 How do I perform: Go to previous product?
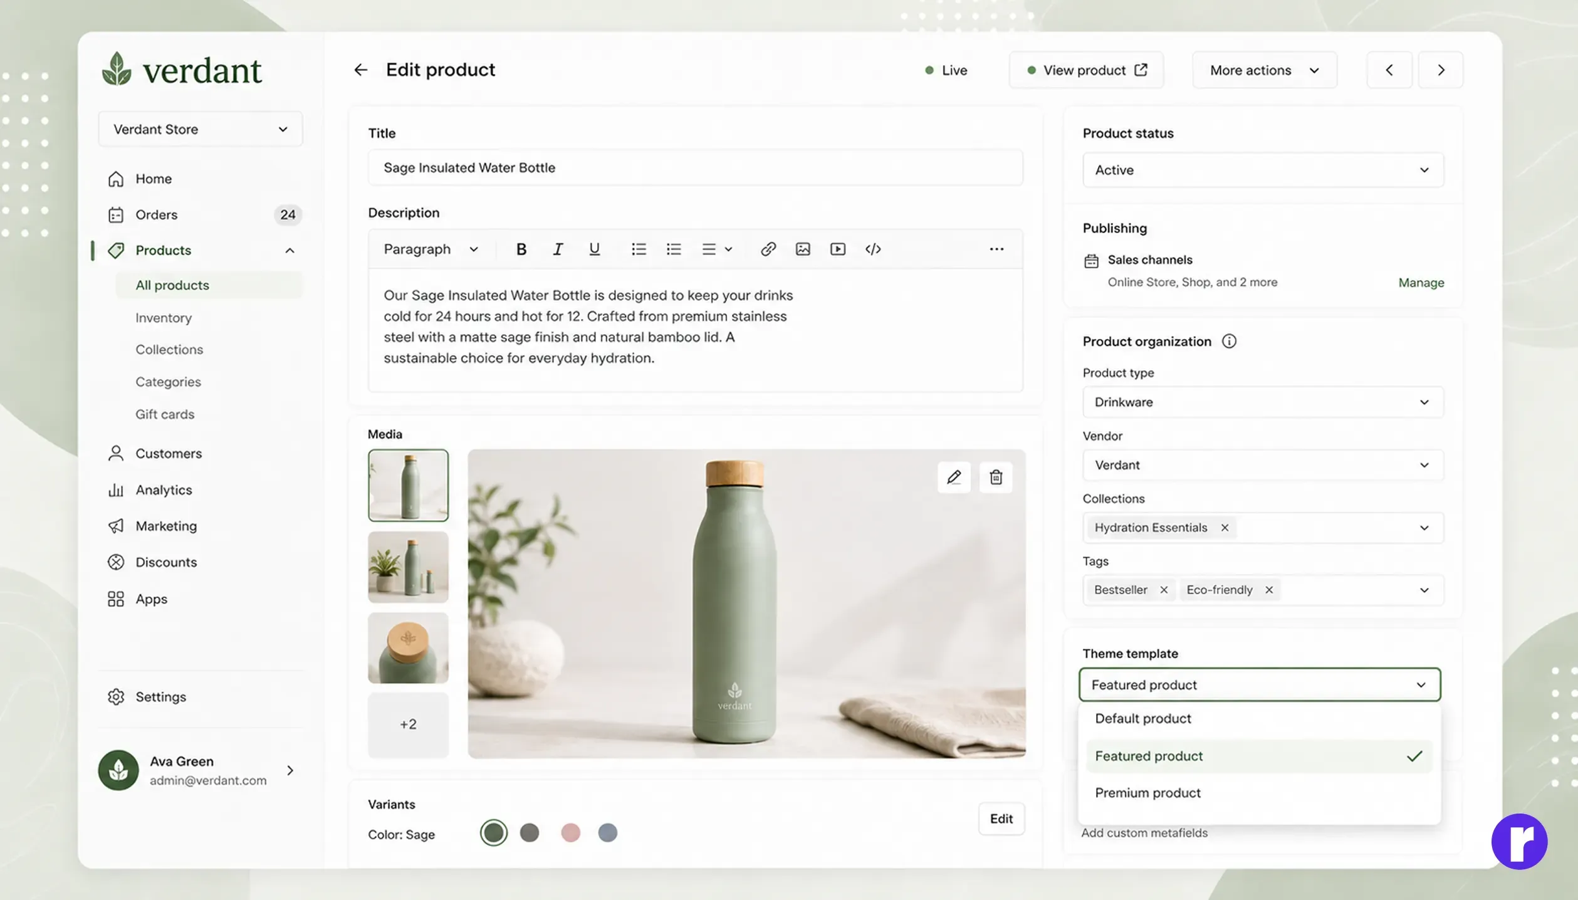coord(1389,70)
